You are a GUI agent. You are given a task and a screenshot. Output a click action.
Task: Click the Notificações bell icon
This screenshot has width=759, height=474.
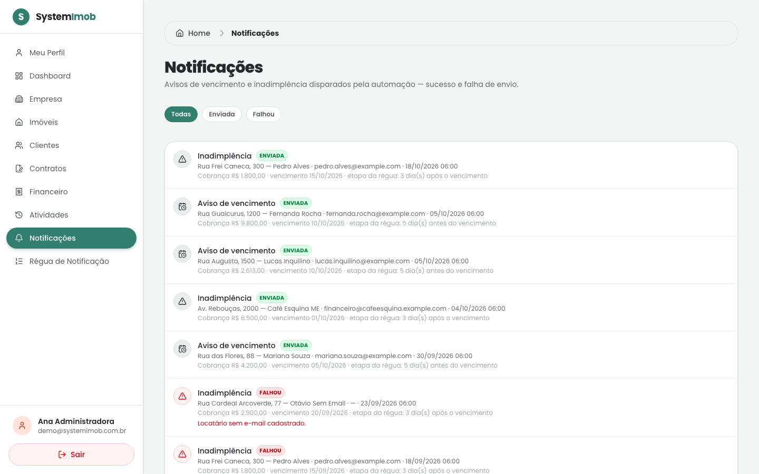click(x=19, y=238)
